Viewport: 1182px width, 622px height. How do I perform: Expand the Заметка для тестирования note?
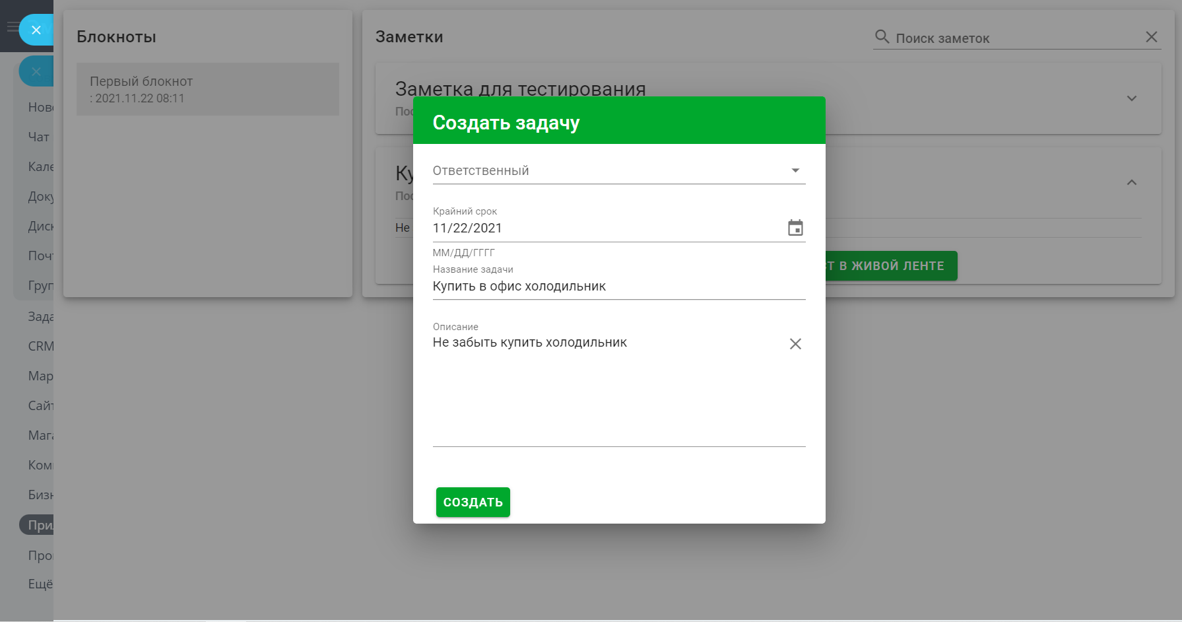[x=1131, y=98]
